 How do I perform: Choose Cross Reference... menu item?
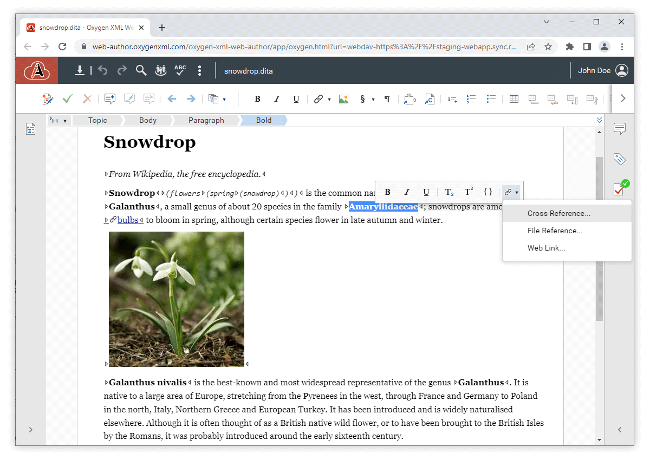pyautogui.click(x=567, y=213)
